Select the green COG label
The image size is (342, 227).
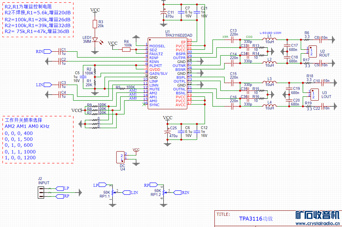(249, 37)
